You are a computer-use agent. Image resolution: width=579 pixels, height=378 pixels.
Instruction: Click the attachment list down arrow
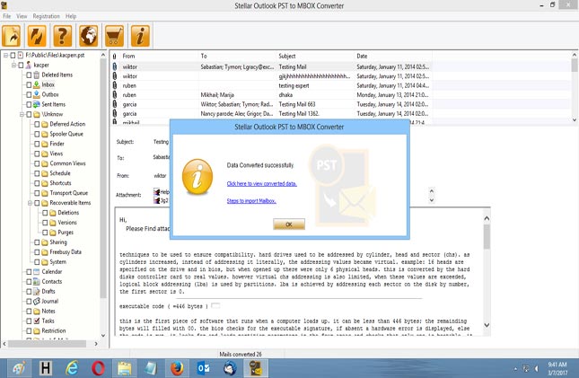coord(431,200)
